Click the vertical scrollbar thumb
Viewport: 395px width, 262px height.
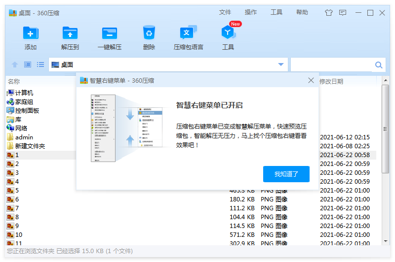point(386,129)
